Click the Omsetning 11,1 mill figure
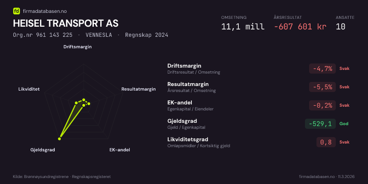Screen dimensions: 368x184 242,26
